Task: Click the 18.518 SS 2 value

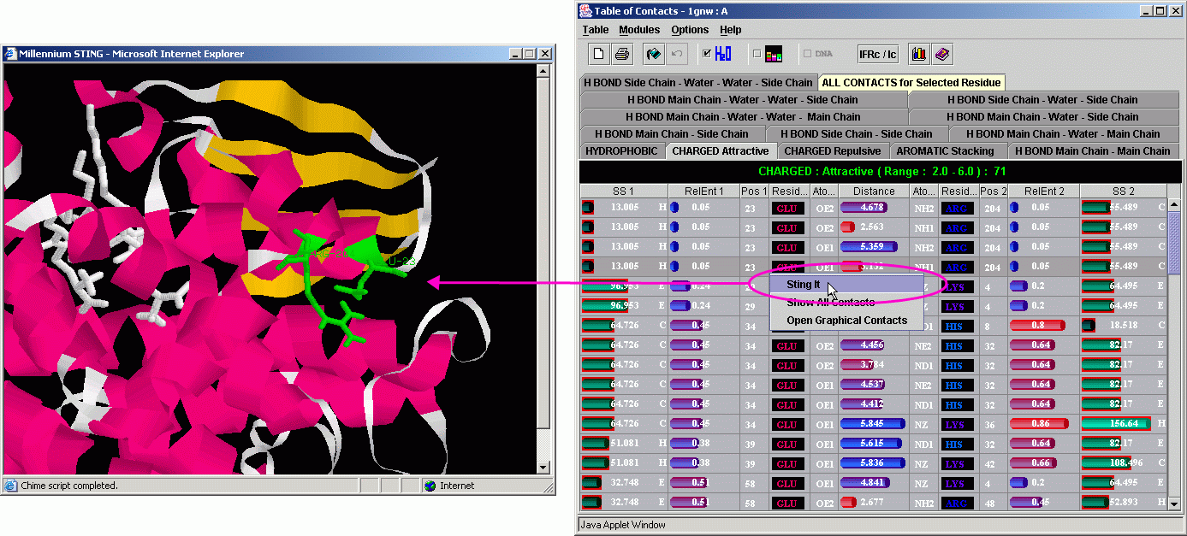Action: tap(1125, 325)
